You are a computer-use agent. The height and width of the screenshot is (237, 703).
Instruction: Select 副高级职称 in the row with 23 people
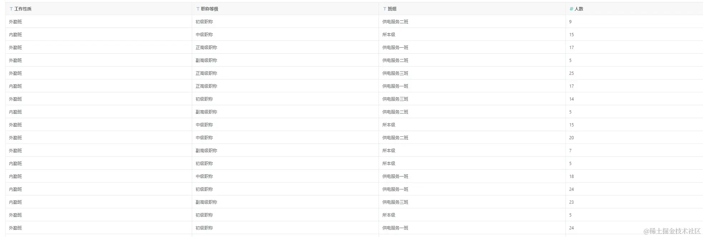pyautogui.click(x=206, y=202)
